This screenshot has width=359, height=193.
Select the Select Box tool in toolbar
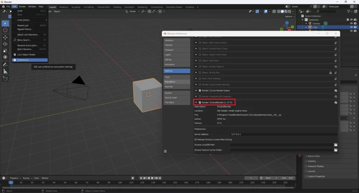[x=5, y=24]
